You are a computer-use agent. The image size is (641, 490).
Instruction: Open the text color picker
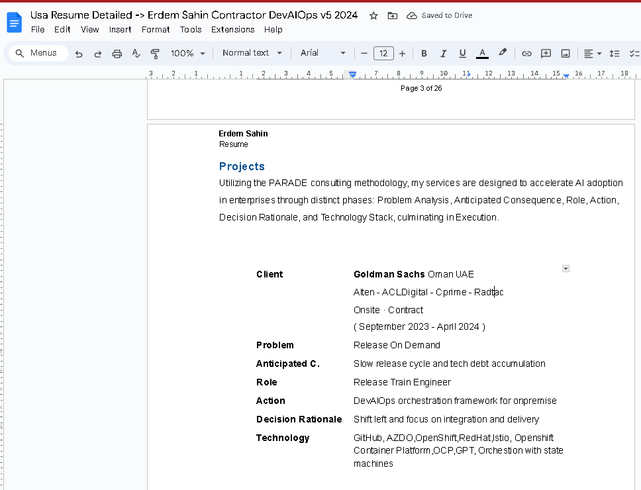tap(482, 54)
